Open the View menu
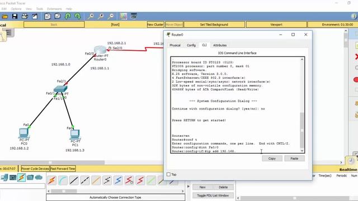This screenshot has width=358, height=201. (x=29, y=9)
